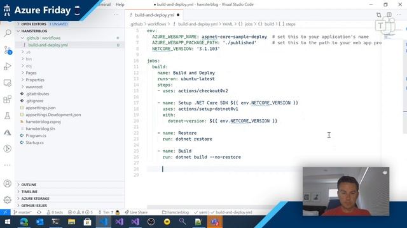Open Program.cs in the explorer
Viewport: 407px width, 228px height.
tap(69, 136)
